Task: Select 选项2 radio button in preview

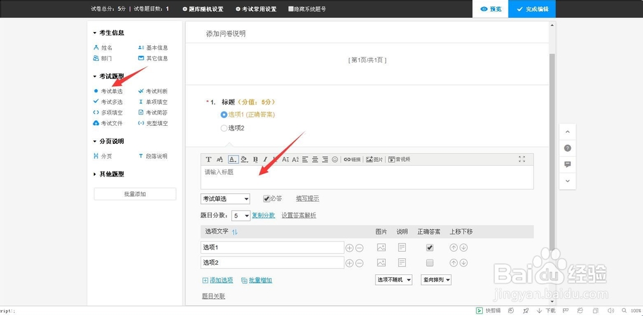Action: [x=224, y=128]
